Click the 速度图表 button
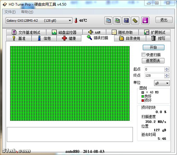177x155 pixels. tap(153, 61)
